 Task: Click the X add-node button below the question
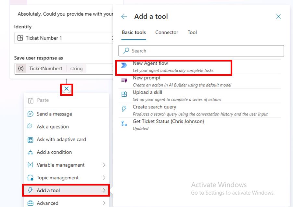67,89
